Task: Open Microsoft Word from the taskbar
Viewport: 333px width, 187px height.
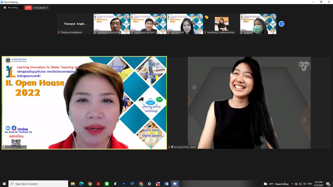Action: pos(166,184)
